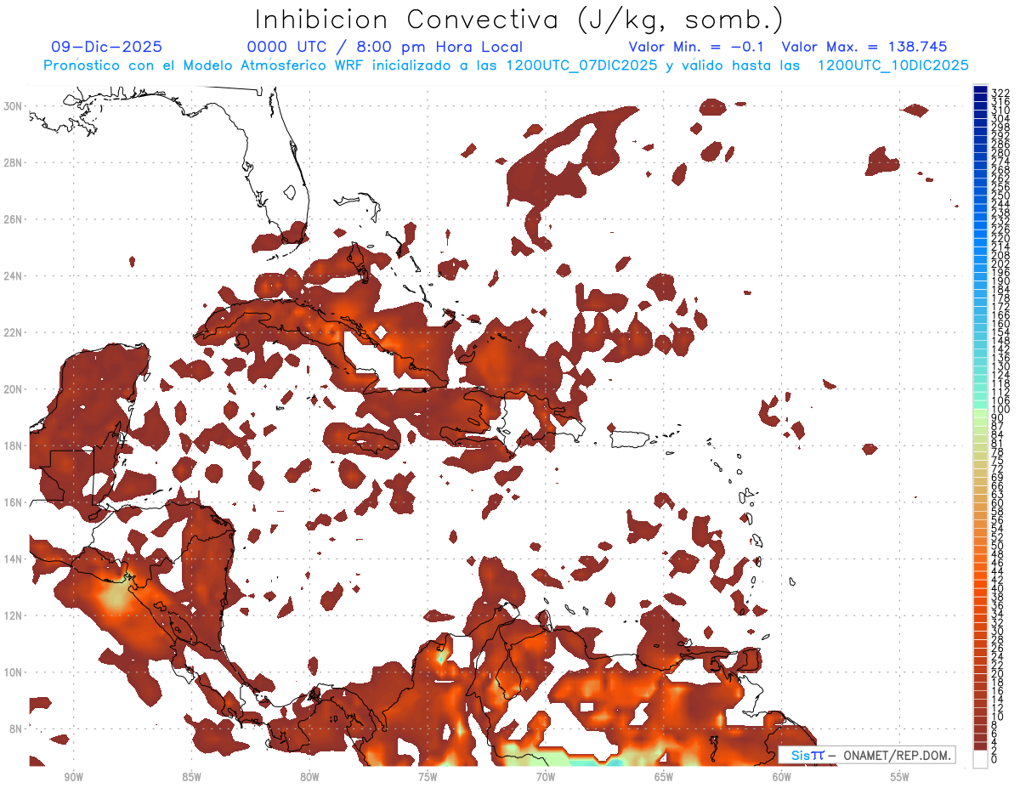The width and height of the screenshot is (1020, 788).
Task: Select the "Valor Max. = 138.745" text
Action: pyautogui.click(x=864, y=48)
